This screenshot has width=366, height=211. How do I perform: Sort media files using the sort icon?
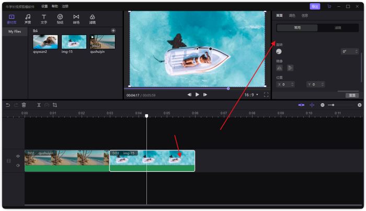point(35,30)
